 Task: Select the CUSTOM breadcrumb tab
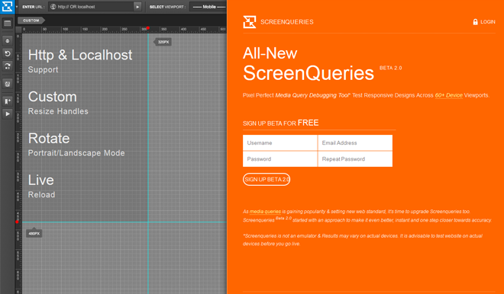tap(31, 21)
